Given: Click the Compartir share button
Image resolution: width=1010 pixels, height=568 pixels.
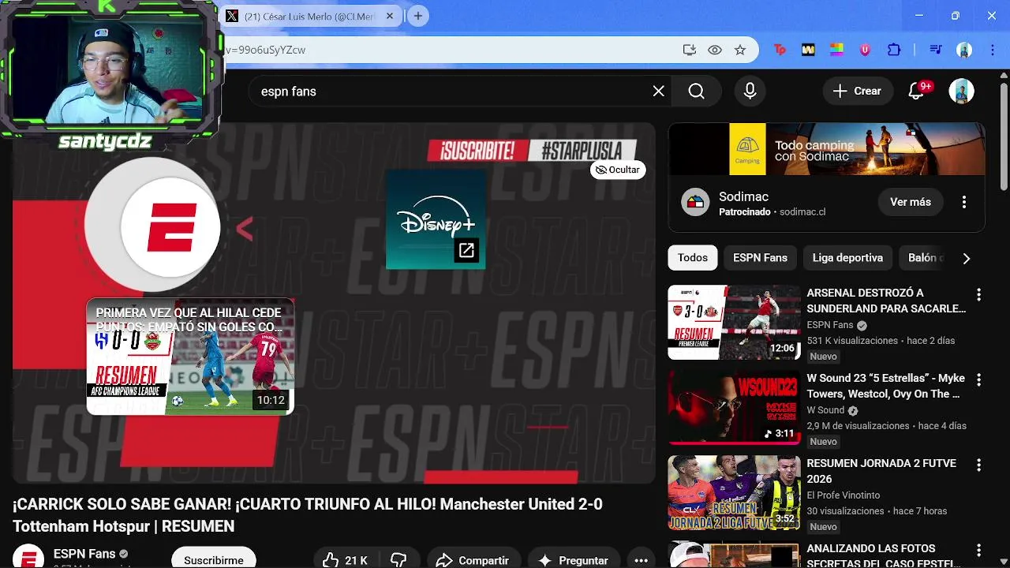Looking at the screenshot, I should point(473,559).
